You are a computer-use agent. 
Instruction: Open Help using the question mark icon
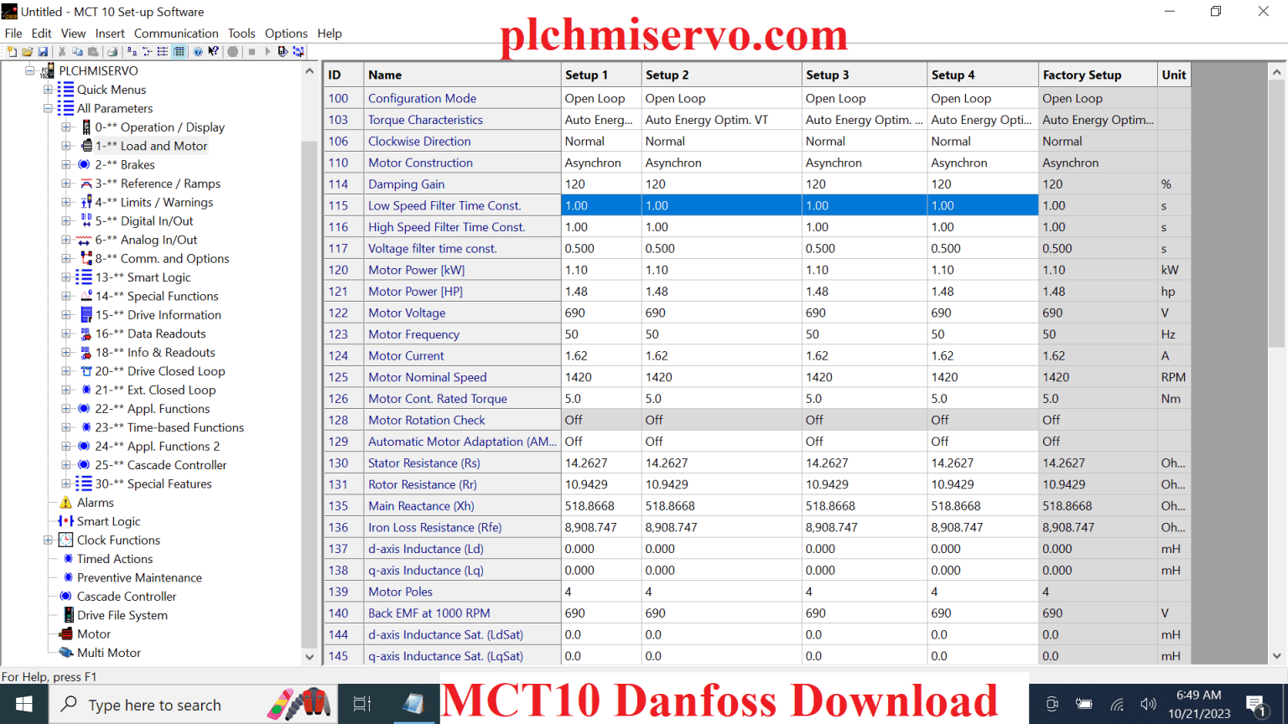(198, 51)
